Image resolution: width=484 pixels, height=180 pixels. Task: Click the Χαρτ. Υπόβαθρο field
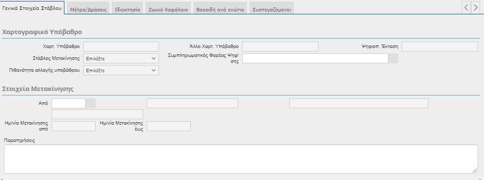click(x=121, y=46)
